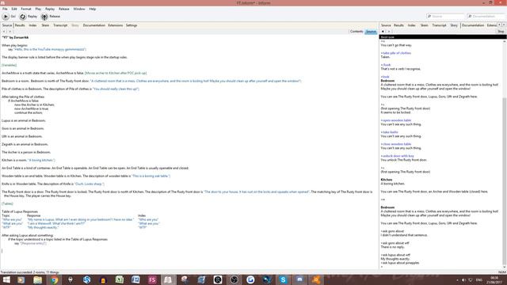Click the "[Variables]" comment in source
Screen dimensions: 507x285
tap(9, 65)
